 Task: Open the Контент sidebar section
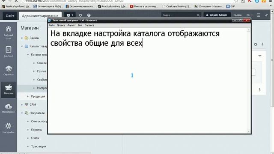[9, 52]
